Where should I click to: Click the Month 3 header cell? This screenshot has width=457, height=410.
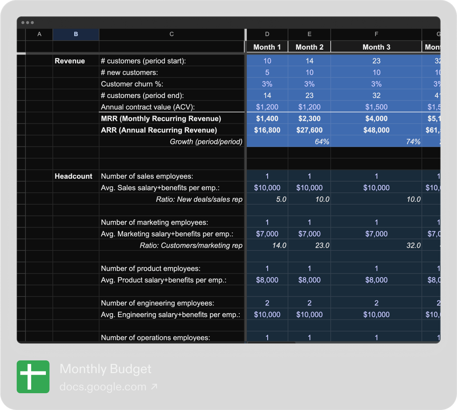point(376,47)
